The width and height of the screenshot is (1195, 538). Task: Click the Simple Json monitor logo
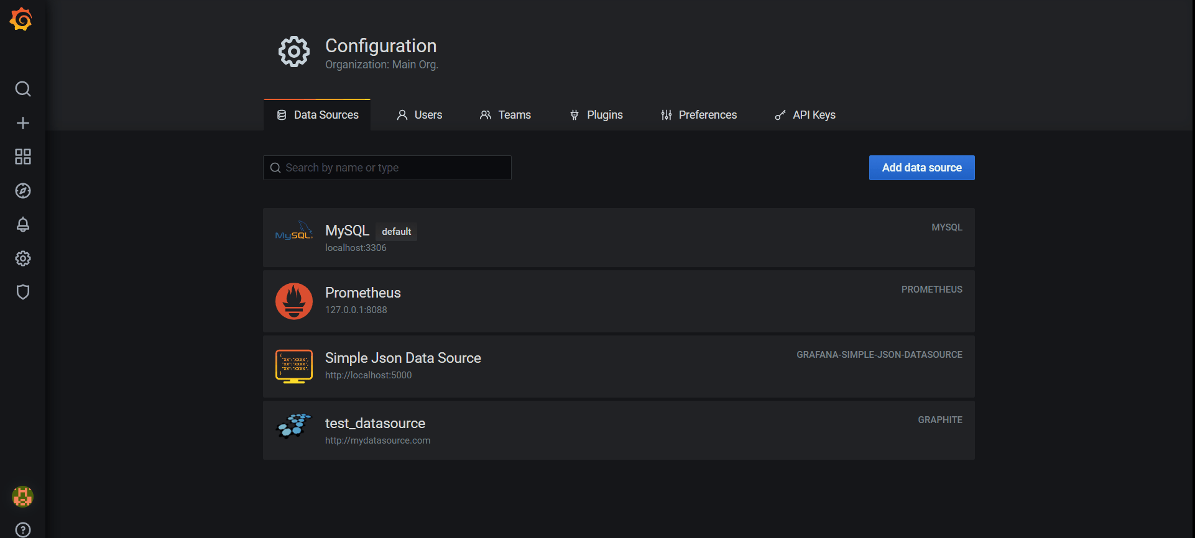tap(294, 367)
